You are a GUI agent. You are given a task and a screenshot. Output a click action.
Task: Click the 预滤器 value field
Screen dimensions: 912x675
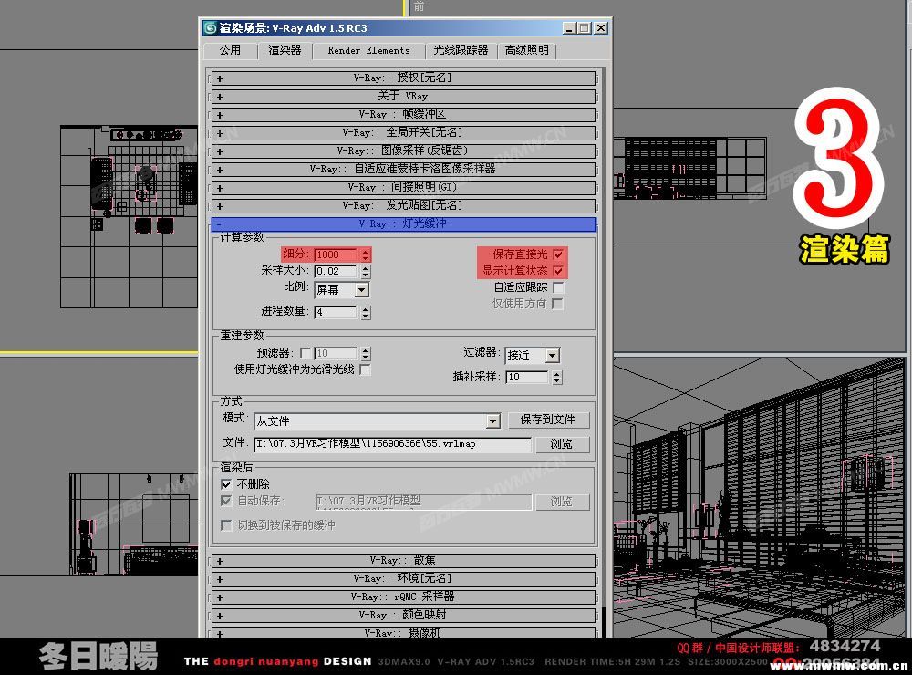(x=337, y=353)
